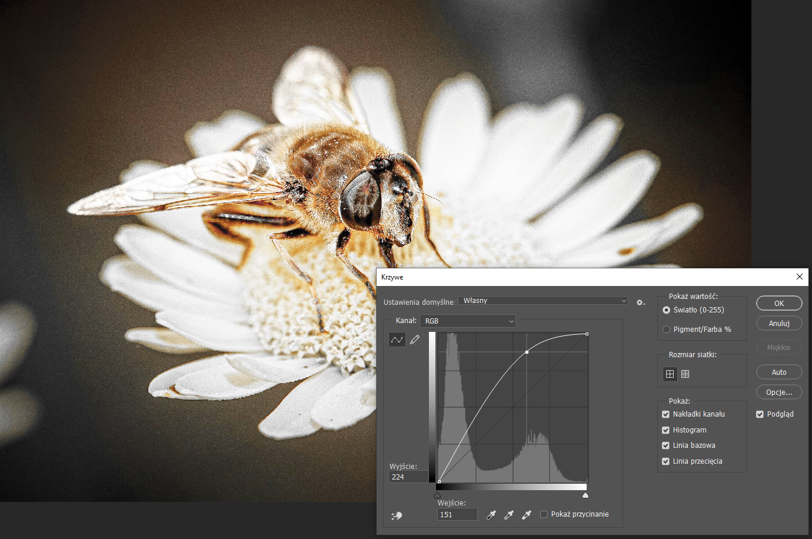
Task: Click the Anuluj button
Action: click(x=779, y=323)
